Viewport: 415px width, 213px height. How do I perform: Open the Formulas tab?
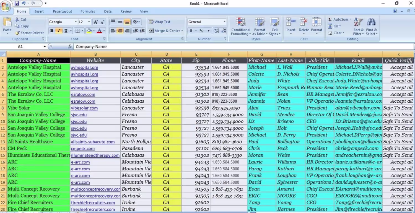pyautogui.click(x=88, y=11)
